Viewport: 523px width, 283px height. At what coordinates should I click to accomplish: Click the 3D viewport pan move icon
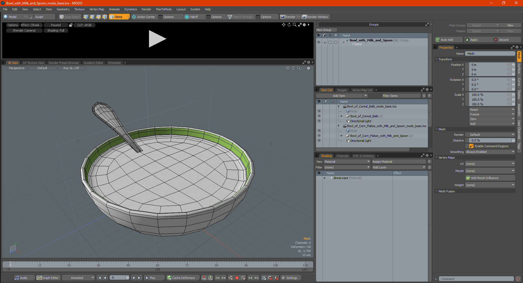[x=288, y=68]
